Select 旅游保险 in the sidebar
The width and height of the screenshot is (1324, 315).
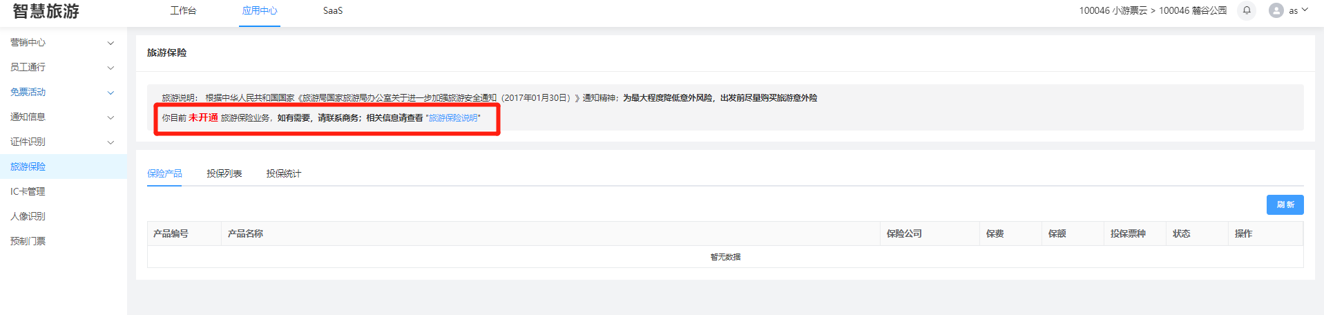pos(28,167)
